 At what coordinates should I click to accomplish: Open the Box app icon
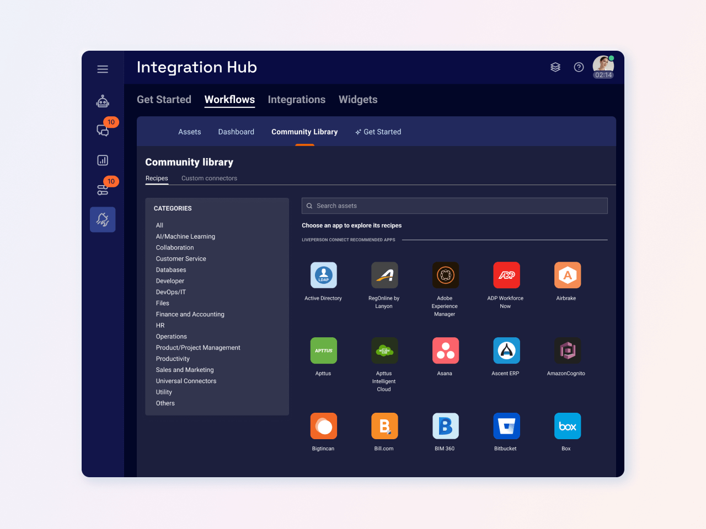tap(568, 426)
